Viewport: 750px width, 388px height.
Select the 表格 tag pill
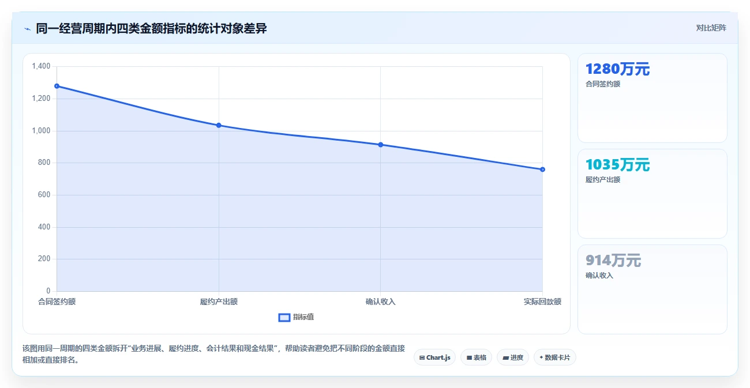tap(476, 357)
